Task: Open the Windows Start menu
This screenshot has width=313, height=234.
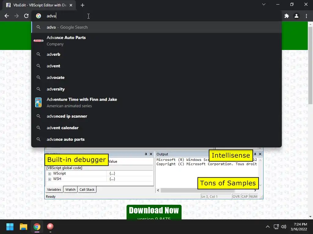Action: coord(10,227)
